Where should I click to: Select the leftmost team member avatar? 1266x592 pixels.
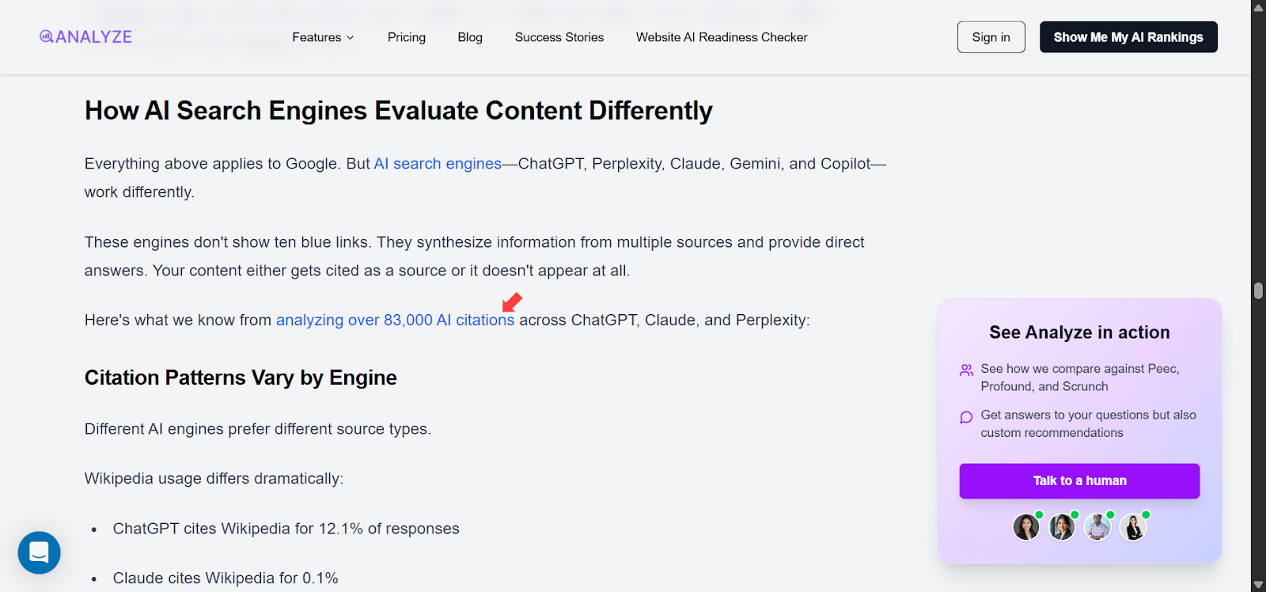coord(1026,526)
